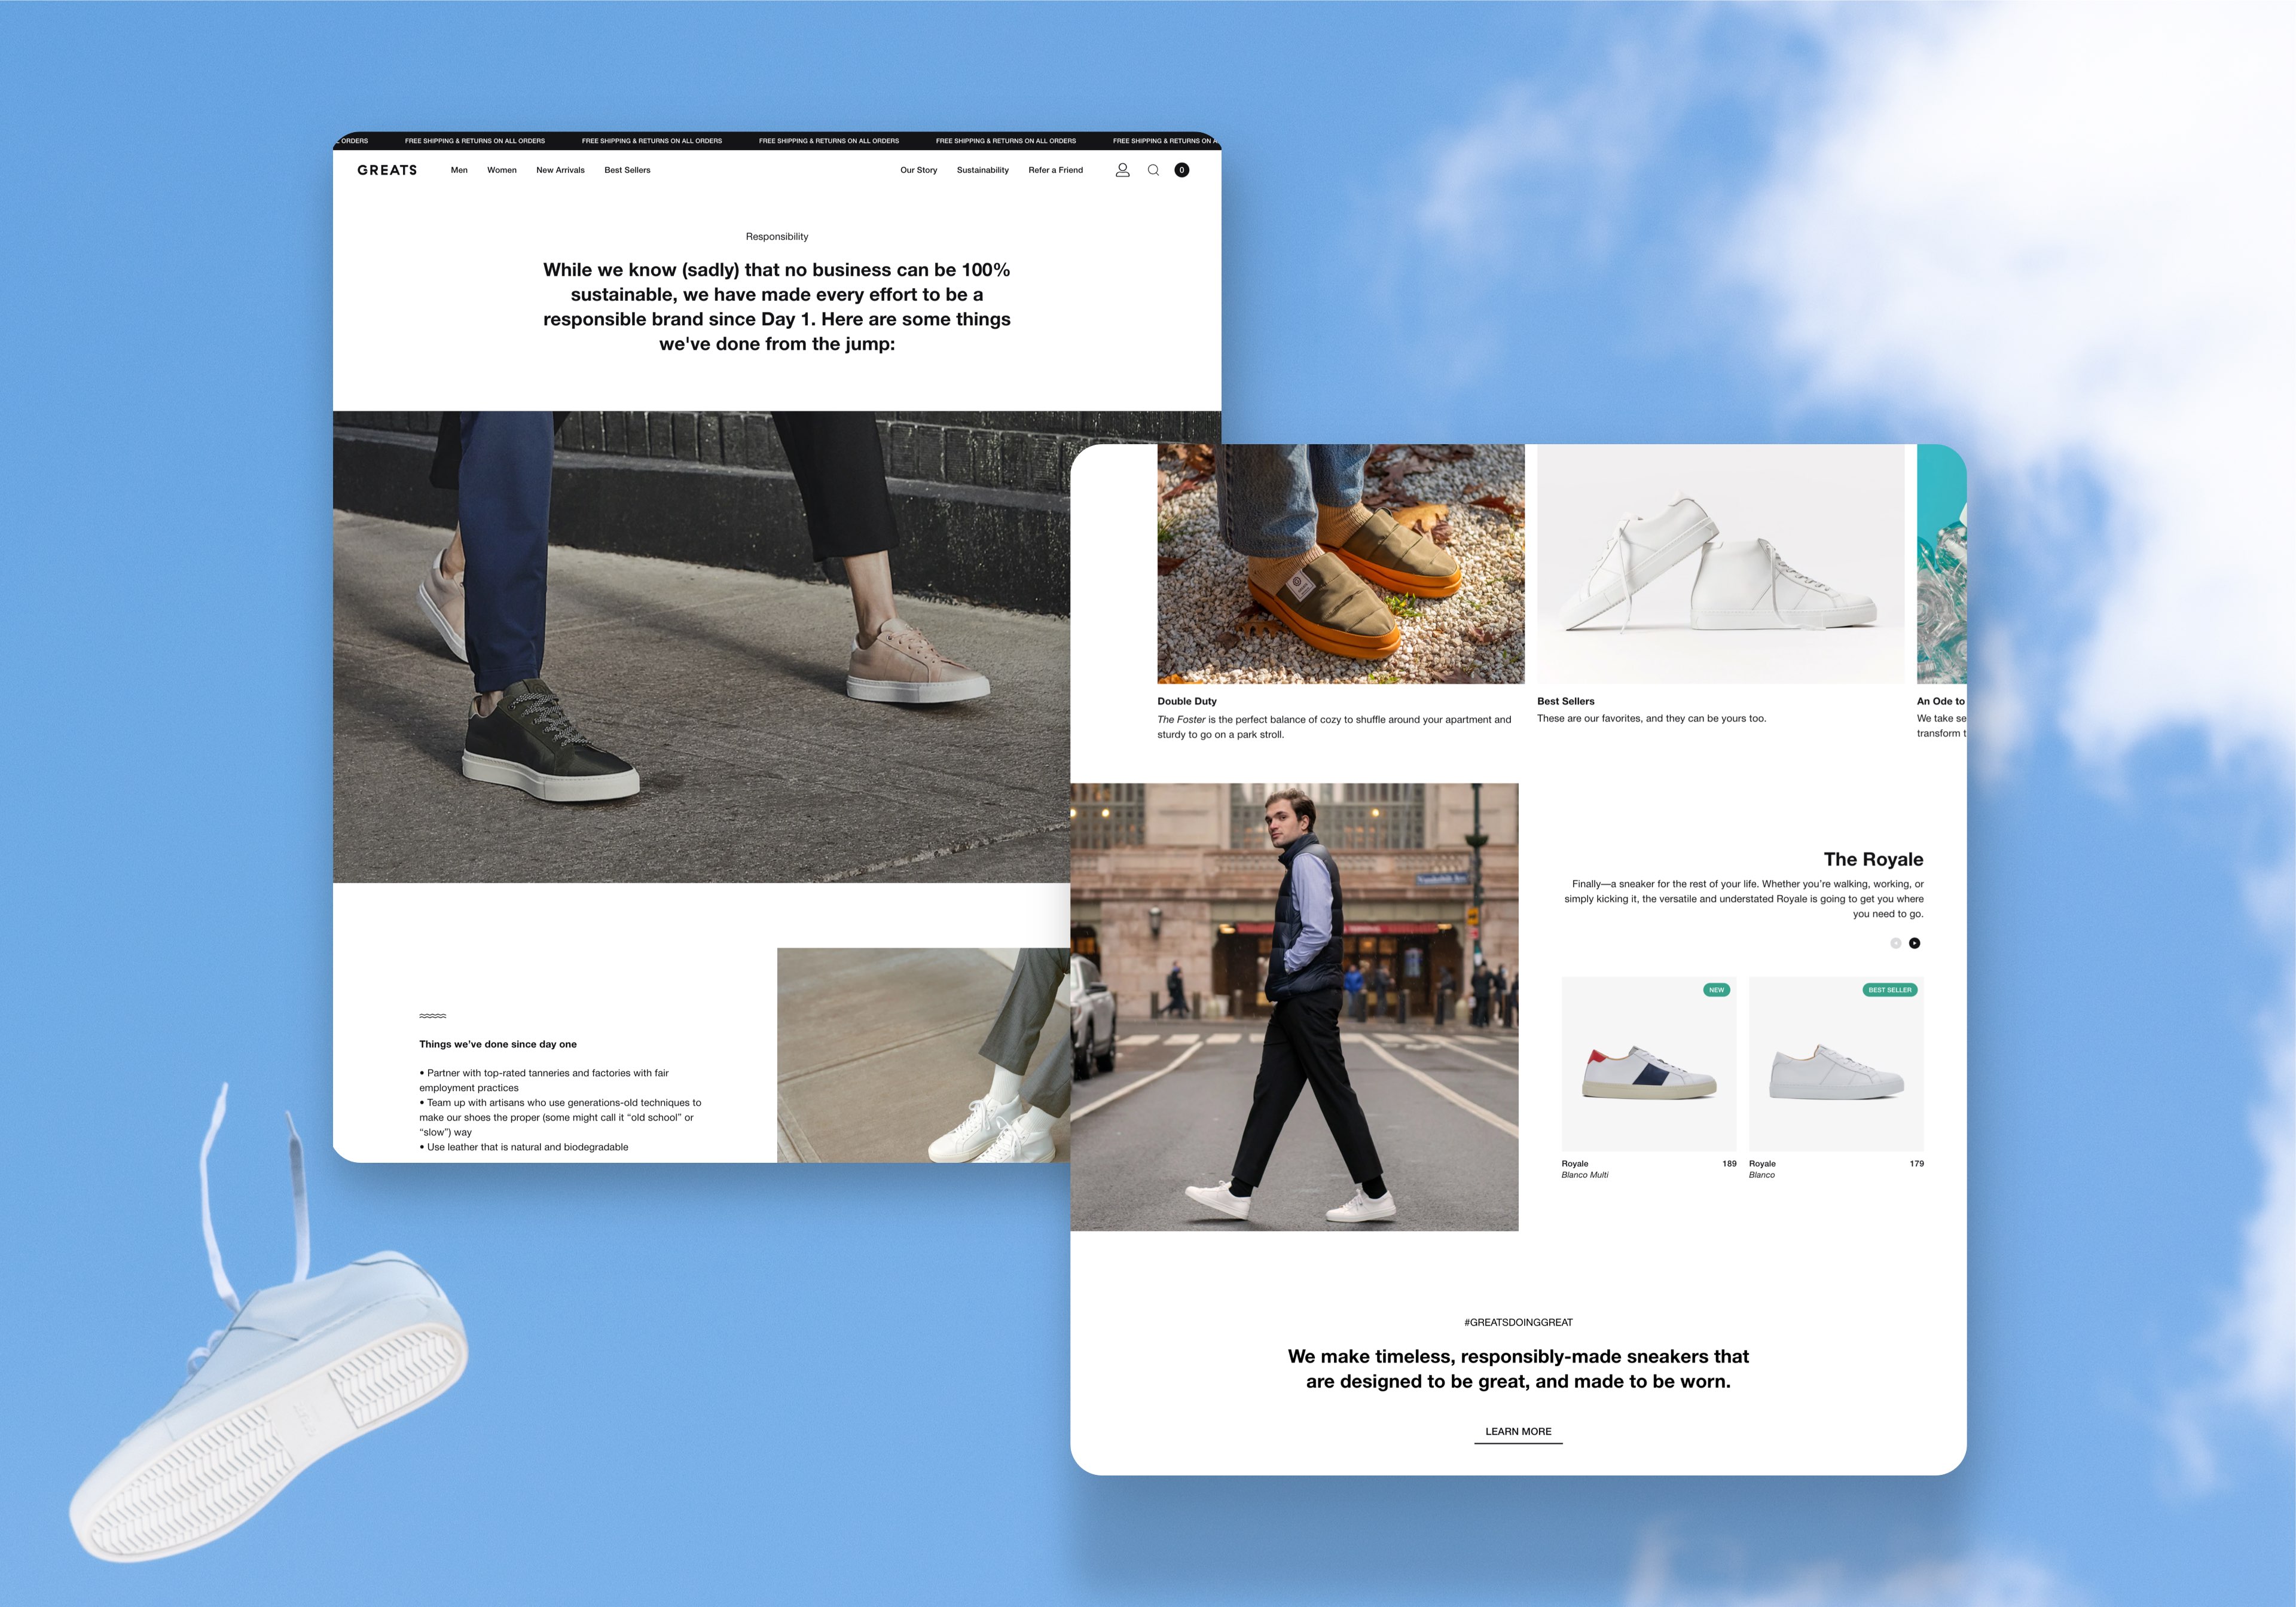Visit the Sustainability page
Image resolution: width=2296 pixels, height=1607 pixels.
(x=982, y=170)
